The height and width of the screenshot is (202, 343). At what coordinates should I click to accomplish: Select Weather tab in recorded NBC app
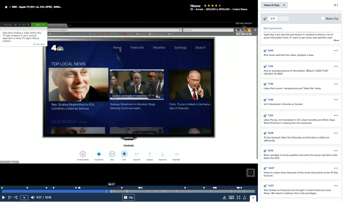pyautogui.click(x=159, y=48)
